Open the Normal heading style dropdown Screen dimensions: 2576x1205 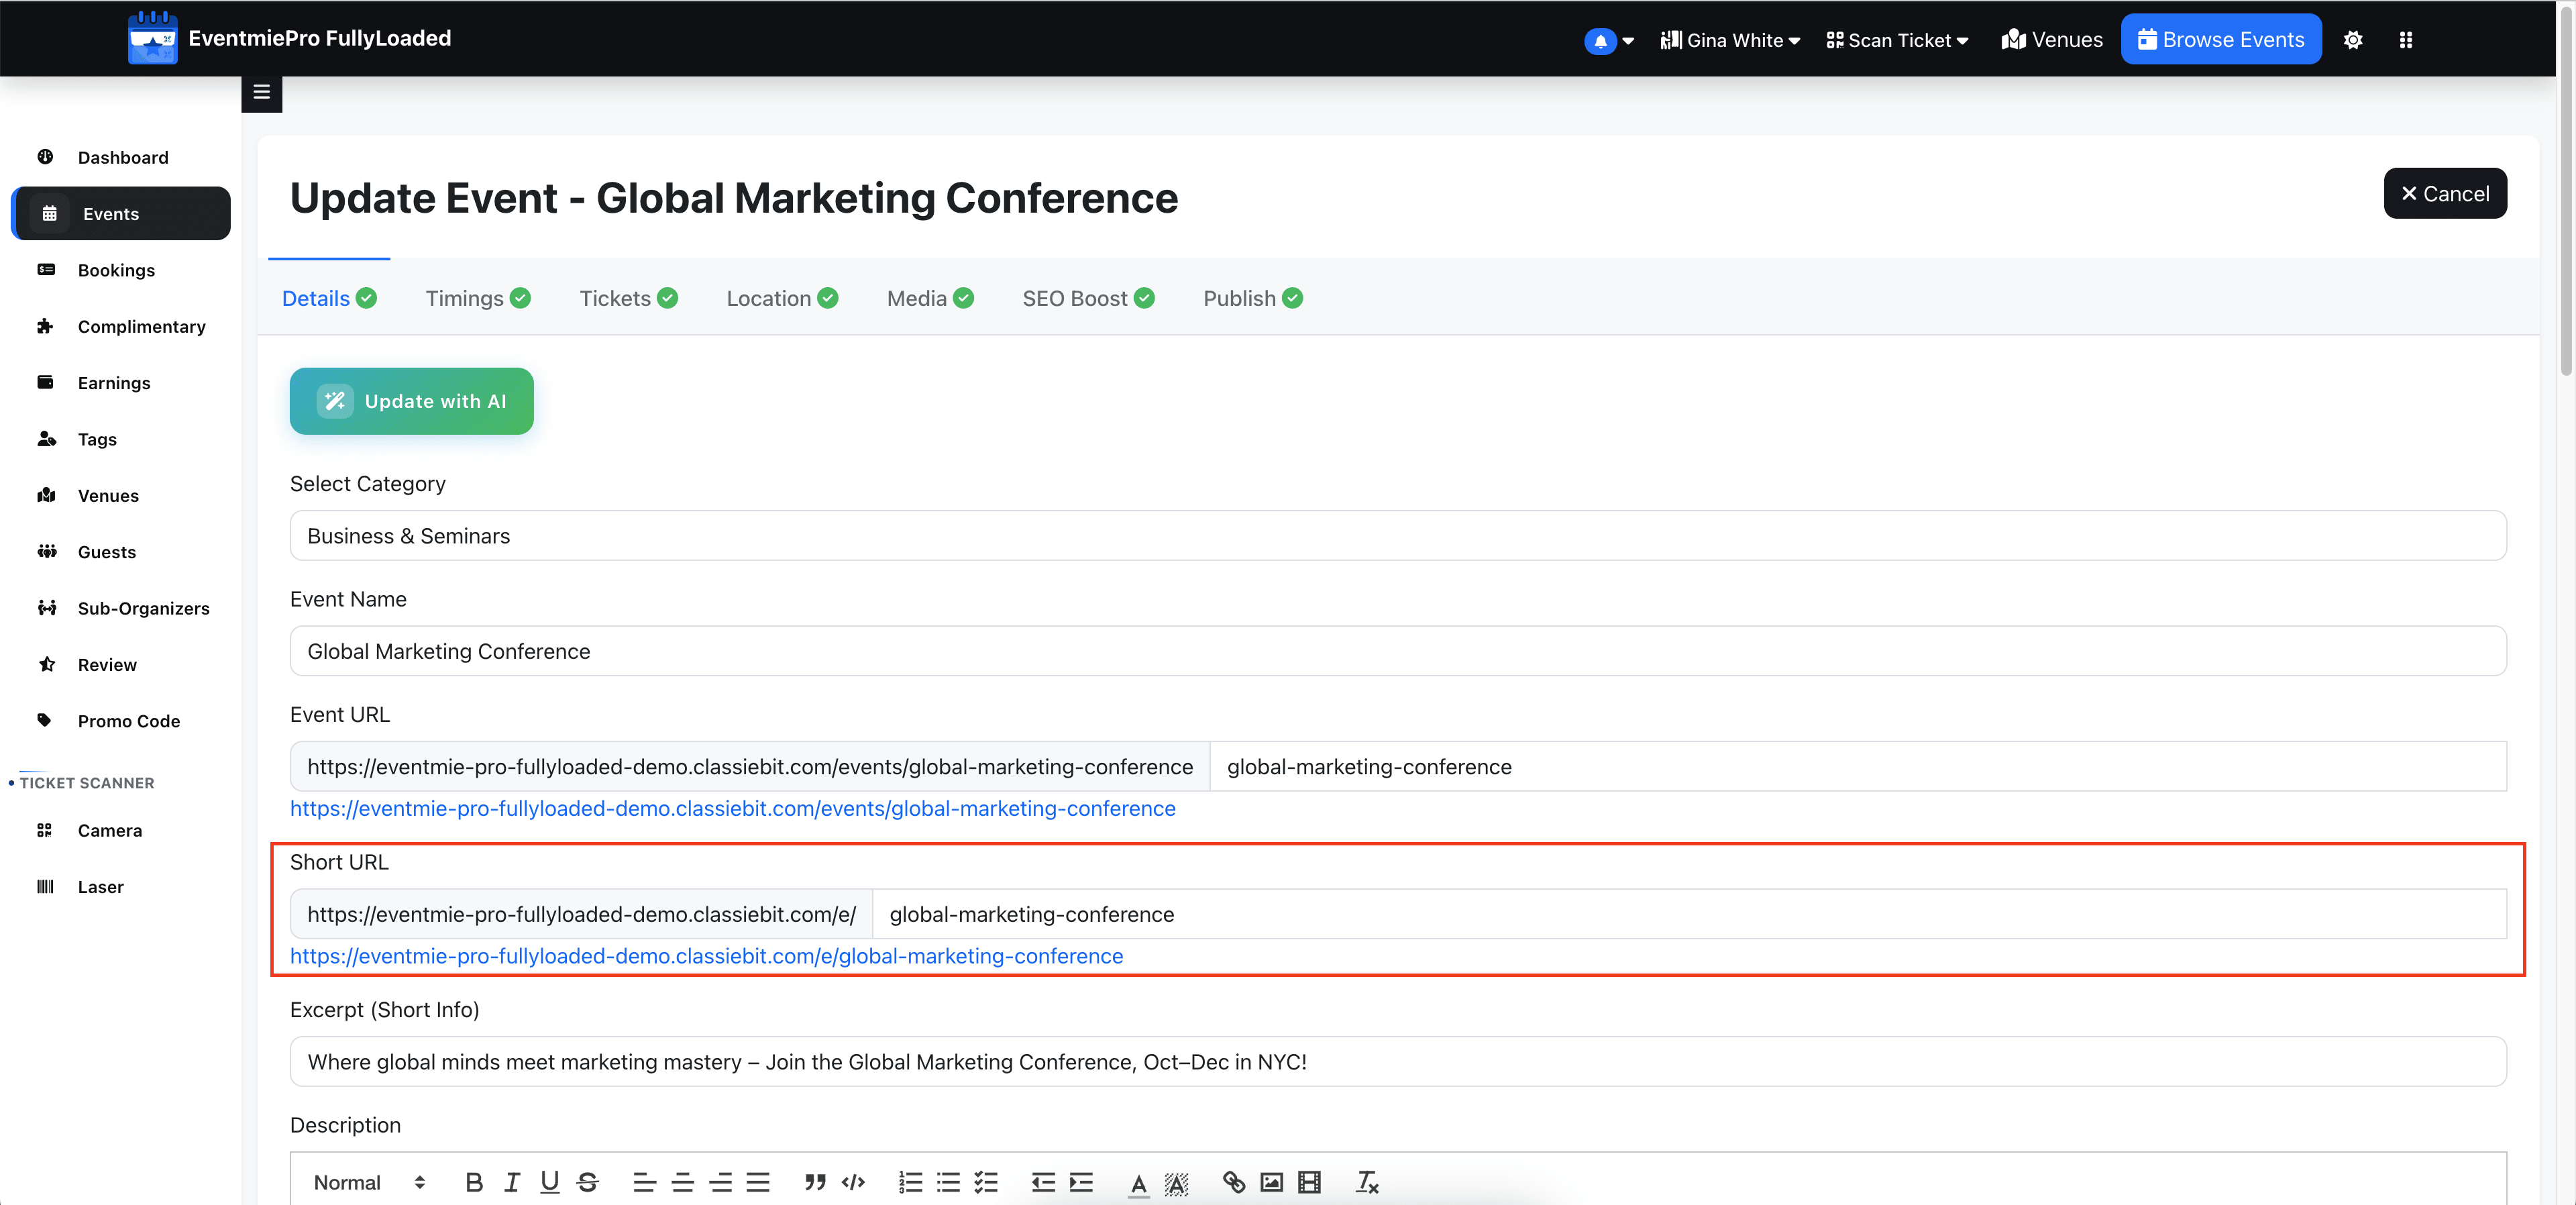pyautogui.click(x=369, y=1182)
